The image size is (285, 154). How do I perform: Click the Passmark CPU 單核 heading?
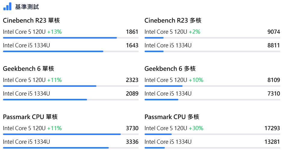click(30, 117)
